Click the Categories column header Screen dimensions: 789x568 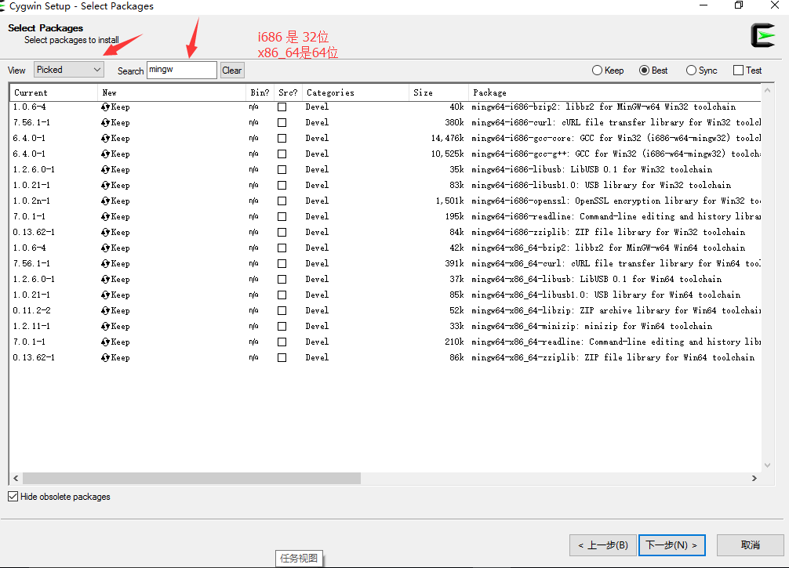(x=355, y=92)
